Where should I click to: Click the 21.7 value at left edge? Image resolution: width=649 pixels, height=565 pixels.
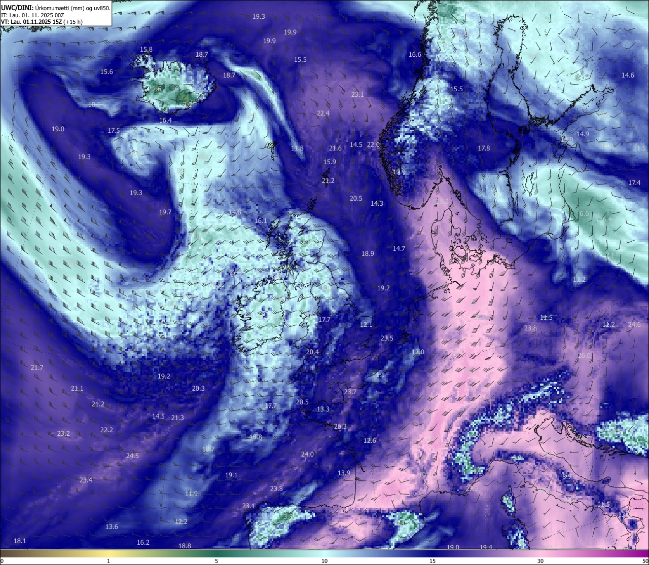pos(37,367)
